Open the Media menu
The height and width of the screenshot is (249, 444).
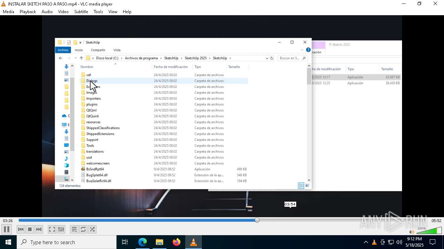click(x=8, y=11)
